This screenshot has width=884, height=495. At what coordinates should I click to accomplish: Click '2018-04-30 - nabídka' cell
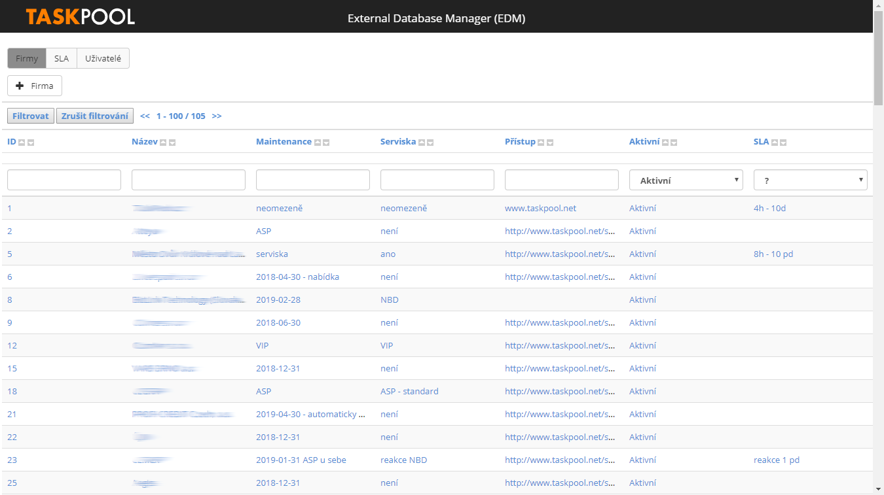point(297,277)
